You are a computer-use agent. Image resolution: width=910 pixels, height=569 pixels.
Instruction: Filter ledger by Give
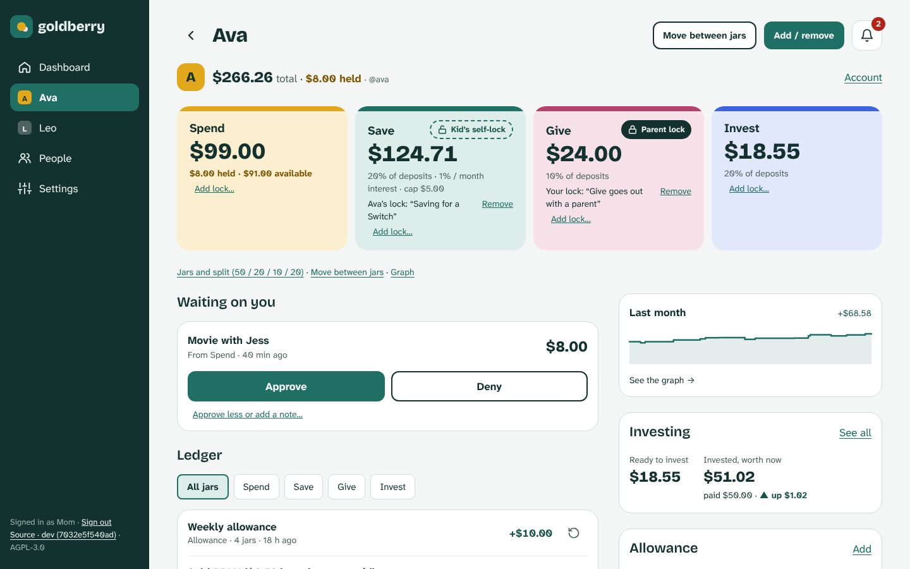tap(346, 487)
